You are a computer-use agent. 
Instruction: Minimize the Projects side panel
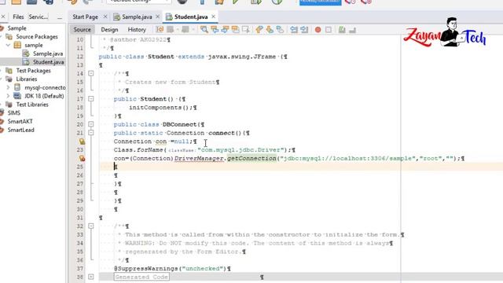coord(60,17)
